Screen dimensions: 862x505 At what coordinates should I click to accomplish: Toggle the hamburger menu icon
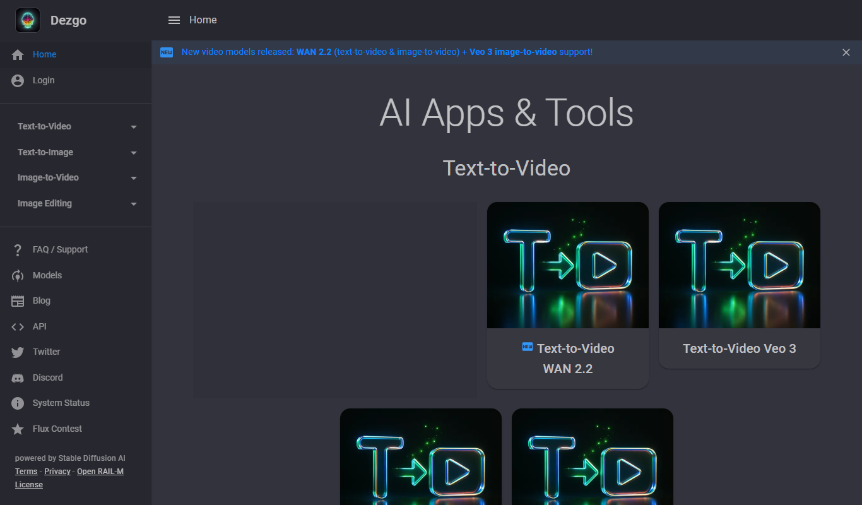click(174, 20)
